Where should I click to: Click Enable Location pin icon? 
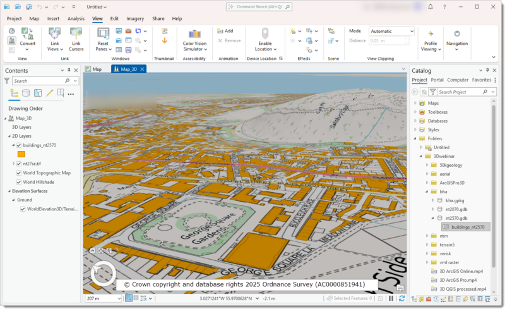(x=265, y=33)
